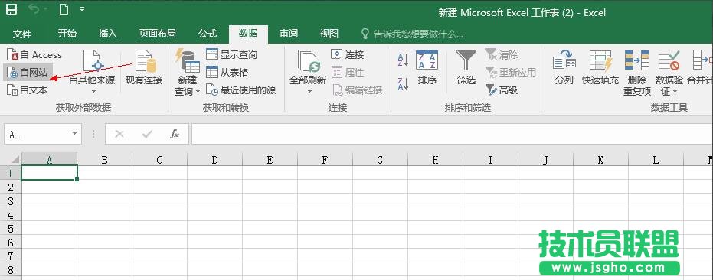Switch to the 开始 tab
Image resolution: width=713 pixels, height=280 pixels.
pyautogui.click(x=67, y=33)
